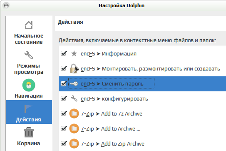Image resolution: width=226 pixels, height=151 pixels.
Task: Disable encFS Монтировать, размонтировать или создавать
Action: pos(64,68)
